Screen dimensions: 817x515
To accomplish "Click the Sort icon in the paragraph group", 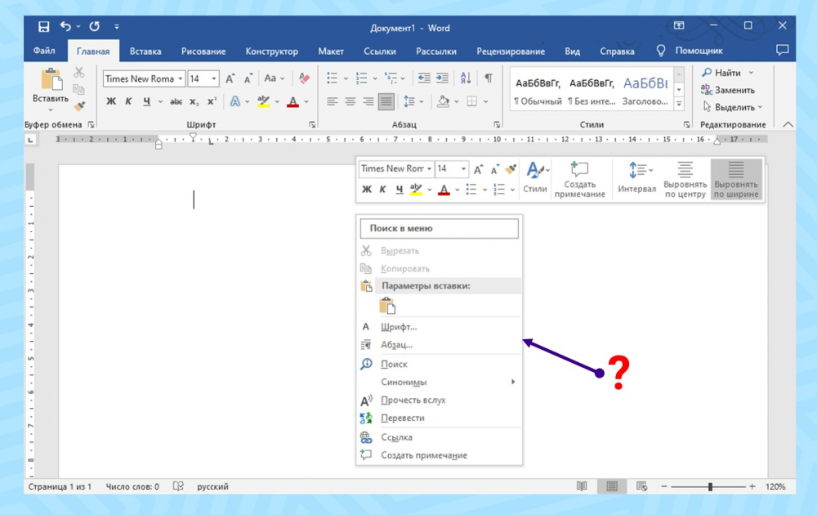I will (466, 78).
